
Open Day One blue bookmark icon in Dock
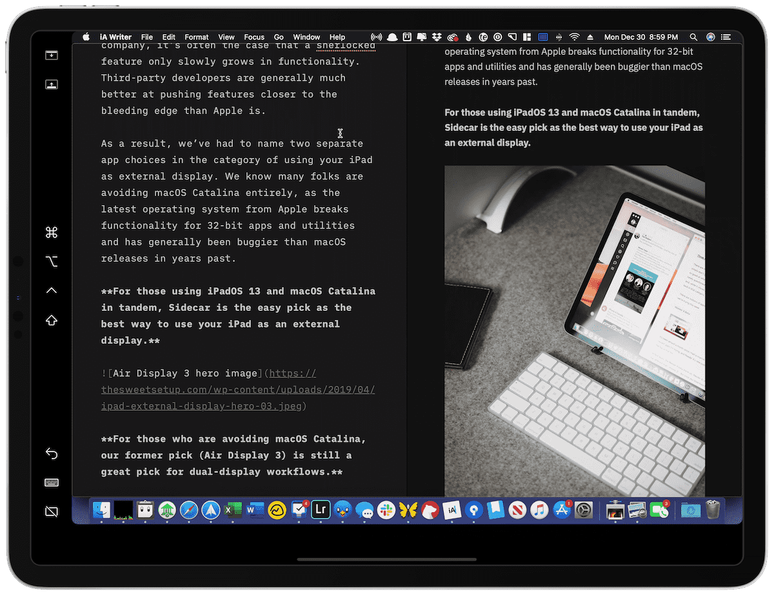coord(496,510)
